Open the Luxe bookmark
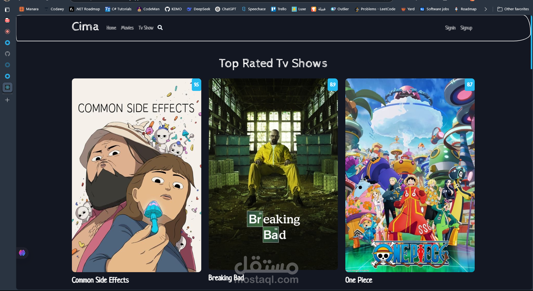This screenshot has height=291, width=533. coord(299,9)
